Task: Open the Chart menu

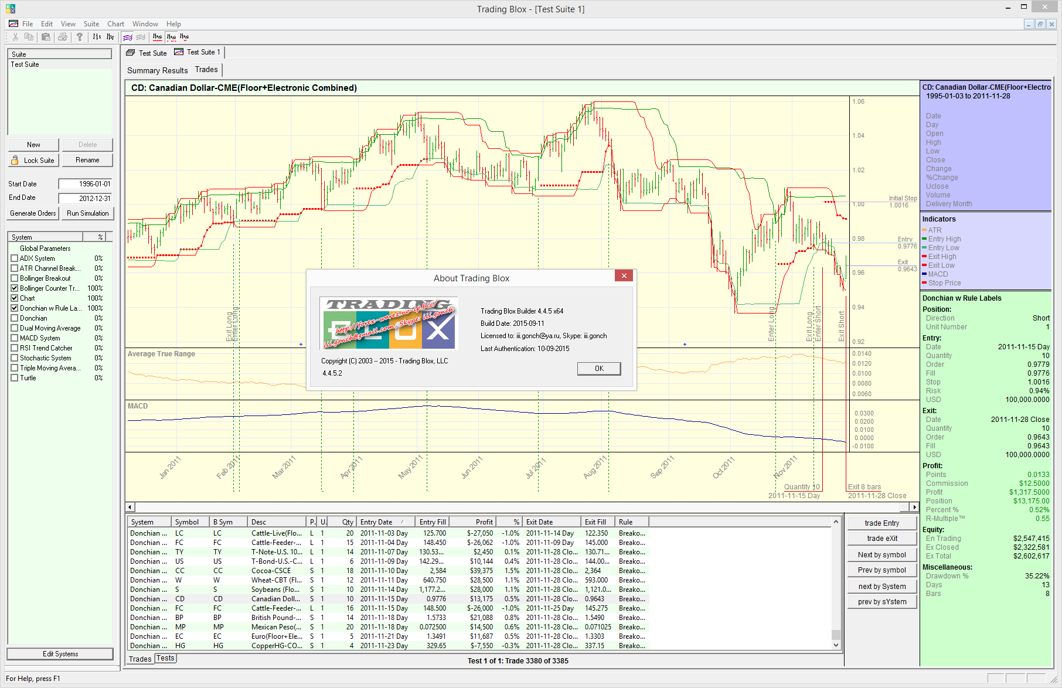Action: [x=115, y=24]
